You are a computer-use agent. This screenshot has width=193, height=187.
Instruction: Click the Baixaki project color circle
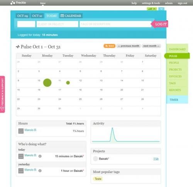click(x=95, y=159)
